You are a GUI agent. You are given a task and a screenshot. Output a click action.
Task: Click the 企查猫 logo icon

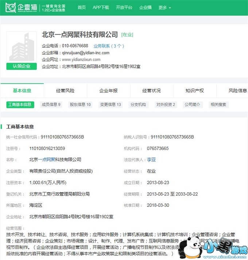tap(11, 7)
